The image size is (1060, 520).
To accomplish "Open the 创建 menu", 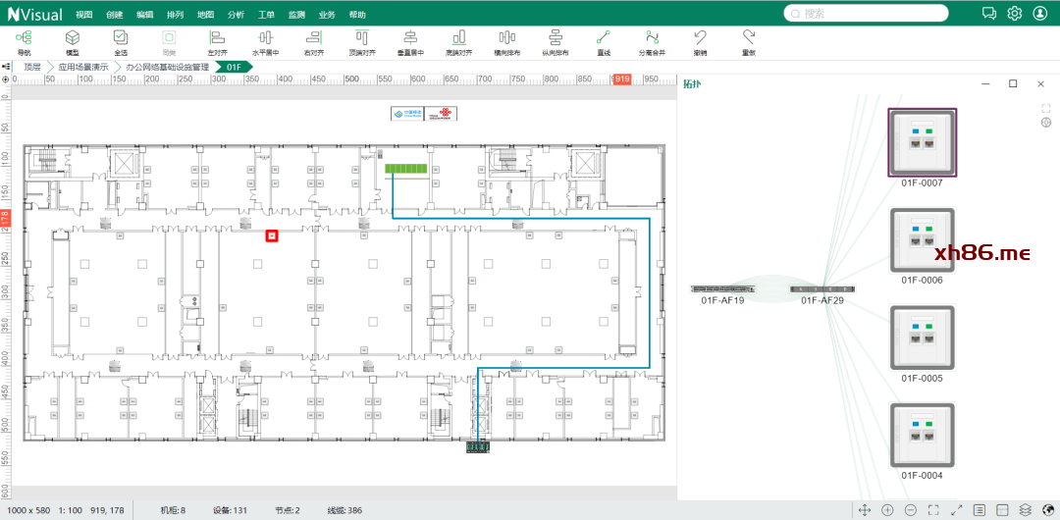I will coord(114,15).
